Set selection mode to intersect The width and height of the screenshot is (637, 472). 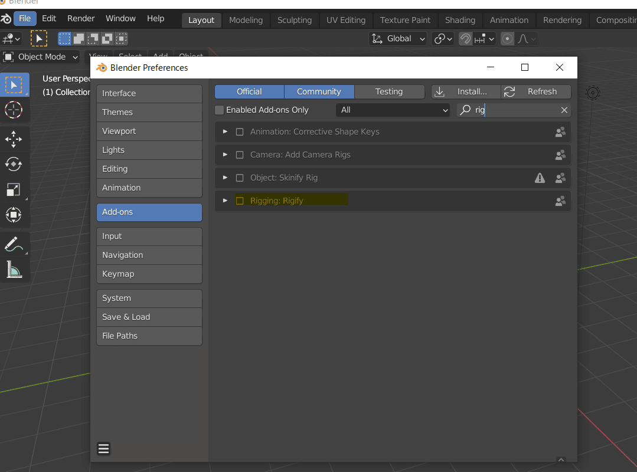(x=121, y=38)
